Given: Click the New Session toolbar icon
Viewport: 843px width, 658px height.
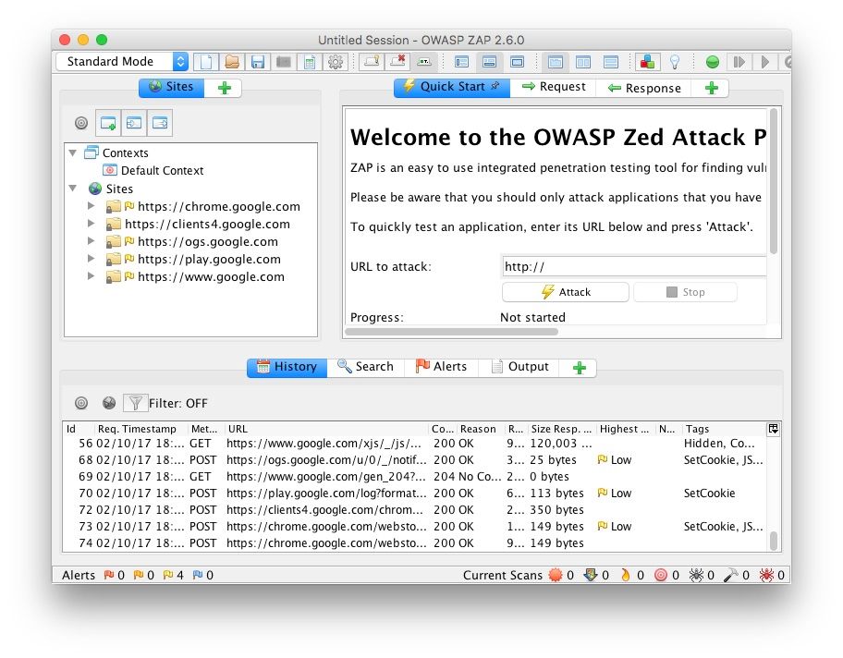Looking at the screenshot, I should 206,62.
